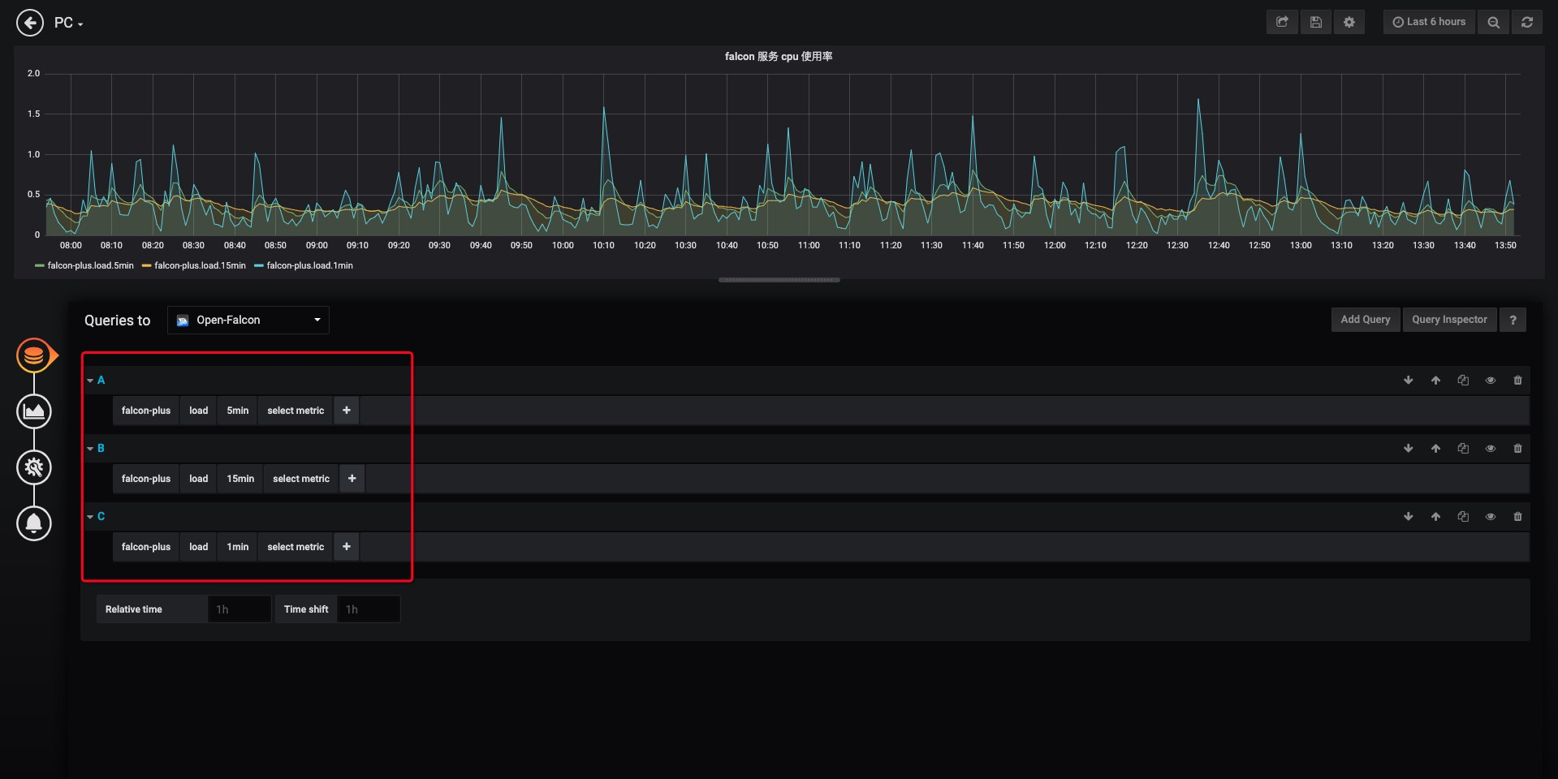Duplicate query A
The image size is (1558, 779).
1463,380
